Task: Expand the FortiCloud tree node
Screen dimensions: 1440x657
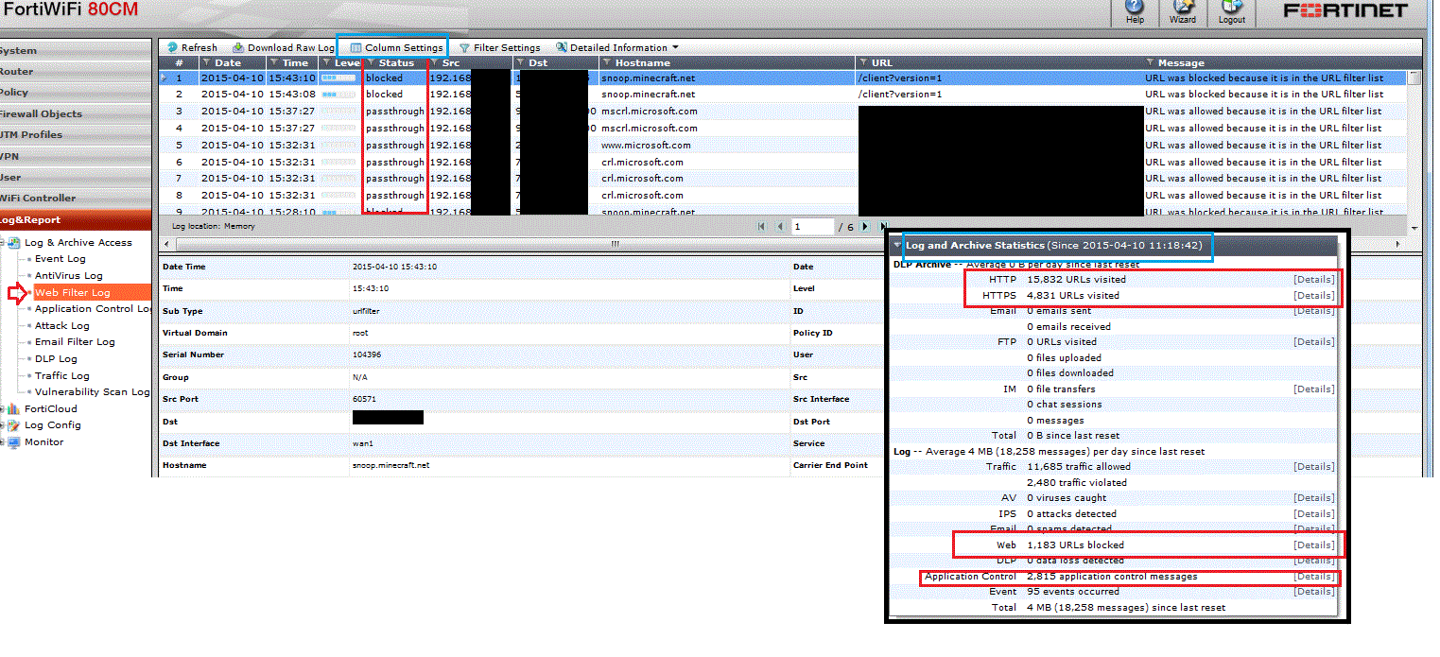Action: pyautogui.click(x=2, y=409)
